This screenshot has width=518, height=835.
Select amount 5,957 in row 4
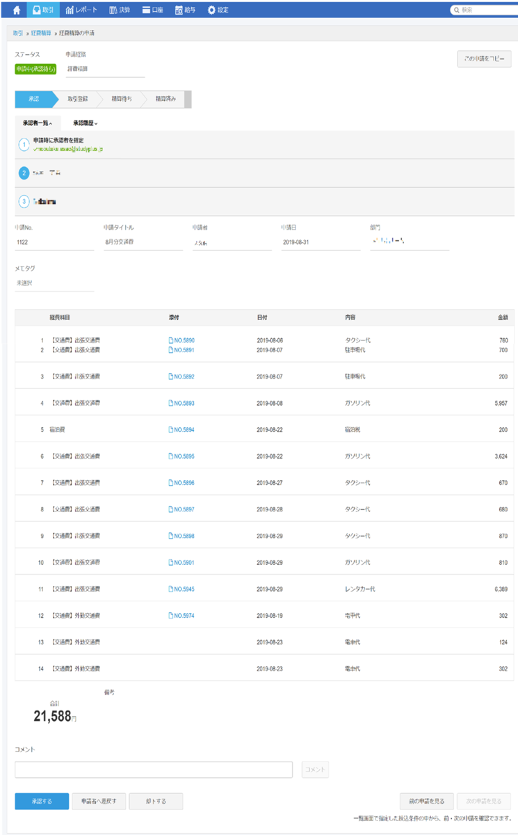tap(500, 403)
